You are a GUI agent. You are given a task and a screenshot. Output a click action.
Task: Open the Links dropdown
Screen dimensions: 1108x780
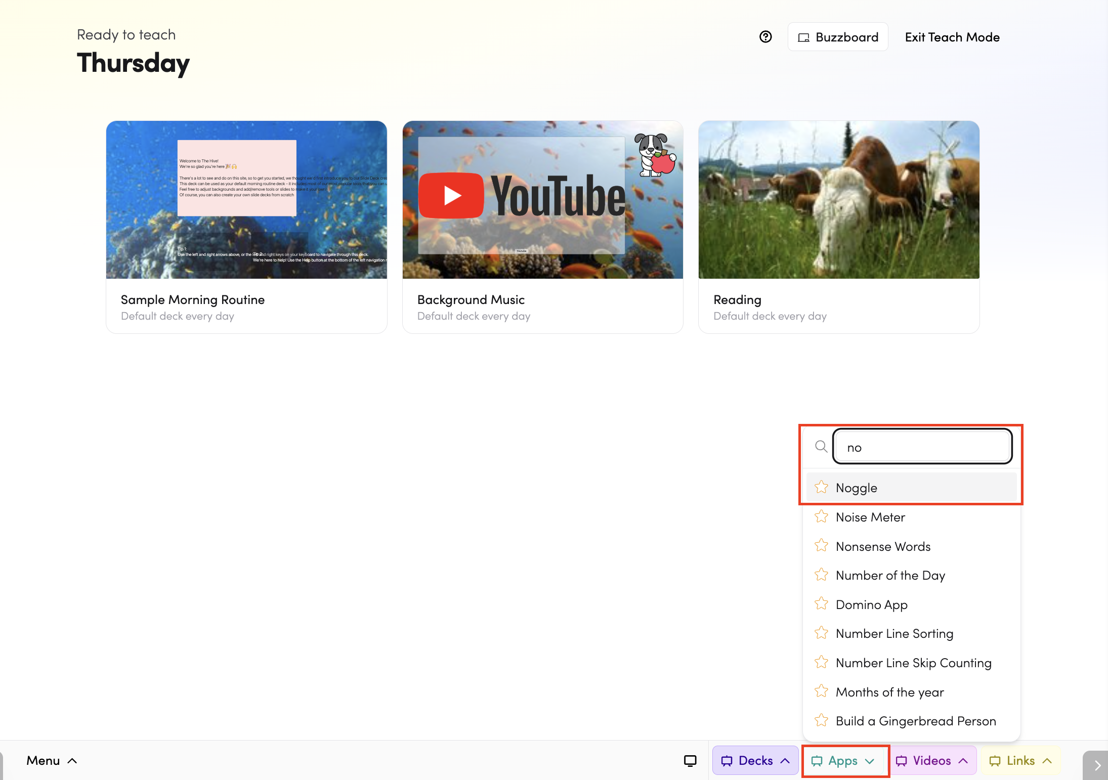coord(1020,761)
